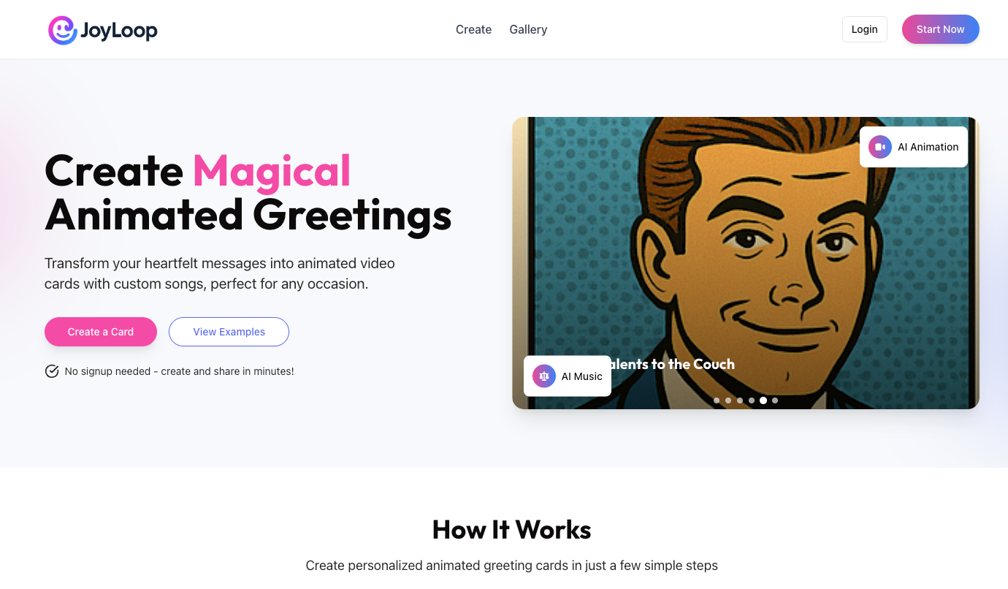
Task: Click the pink Create a Card button
Action: [101, 332]
